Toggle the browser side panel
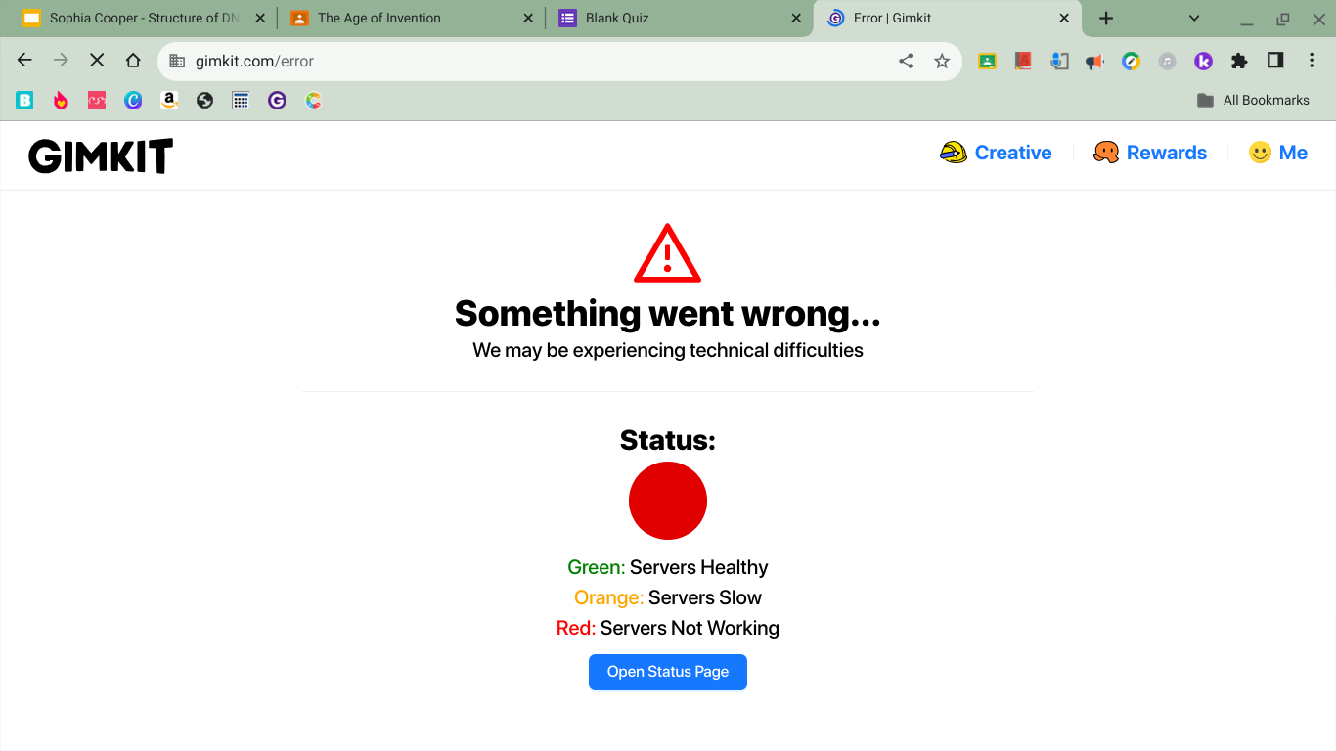 (1275, 61)
